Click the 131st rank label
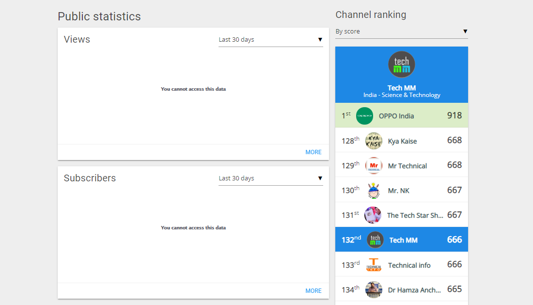This screenshot has height=305, width=533. pos(350,214)
